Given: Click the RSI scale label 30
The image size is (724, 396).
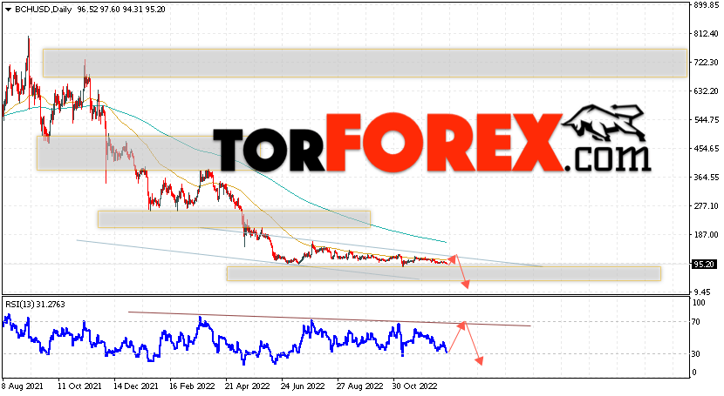Looking at the screenshot, I should 696,354.
